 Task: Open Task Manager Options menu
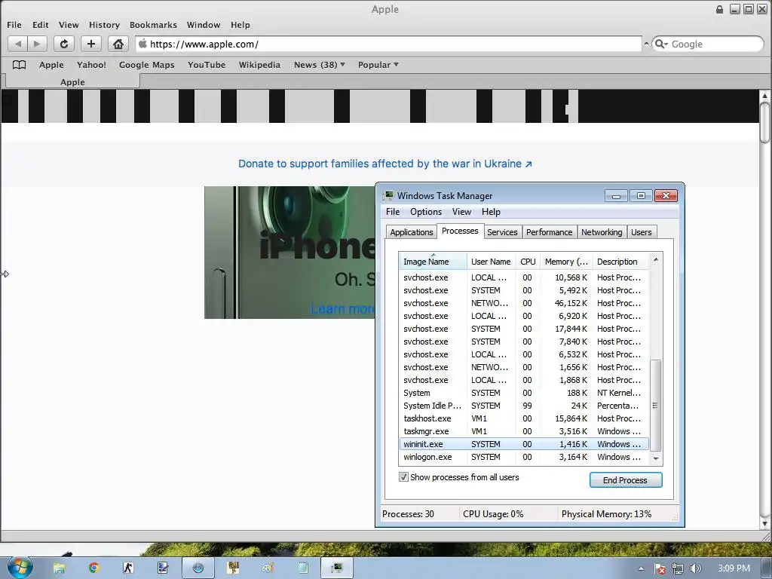tap(426, 212)
